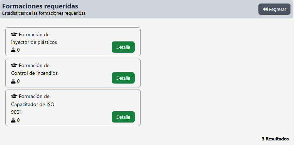Image resolution: width=294 pixels, height=145 pixels.
Task: Click graduation cap icon for inyector de plásticos
Action: 14,34
